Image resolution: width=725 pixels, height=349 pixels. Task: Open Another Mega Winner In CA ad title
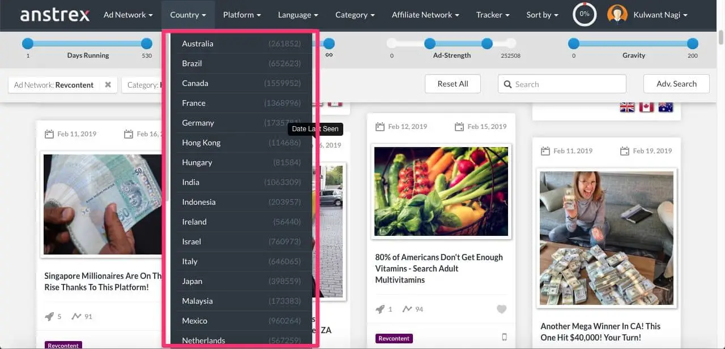pos(600,332)
